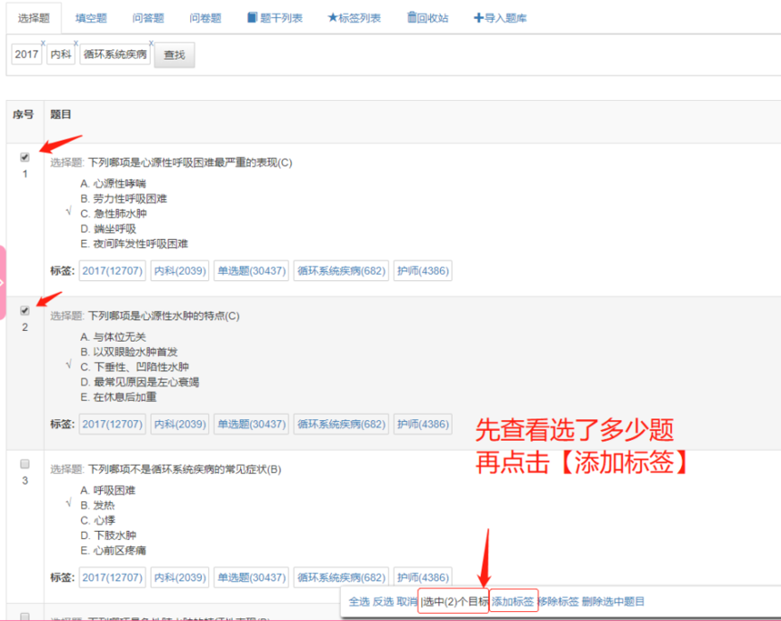Click the 内科(2039) tag under question 3
This screenshot has height=621, width=781.
coord(179,577)
